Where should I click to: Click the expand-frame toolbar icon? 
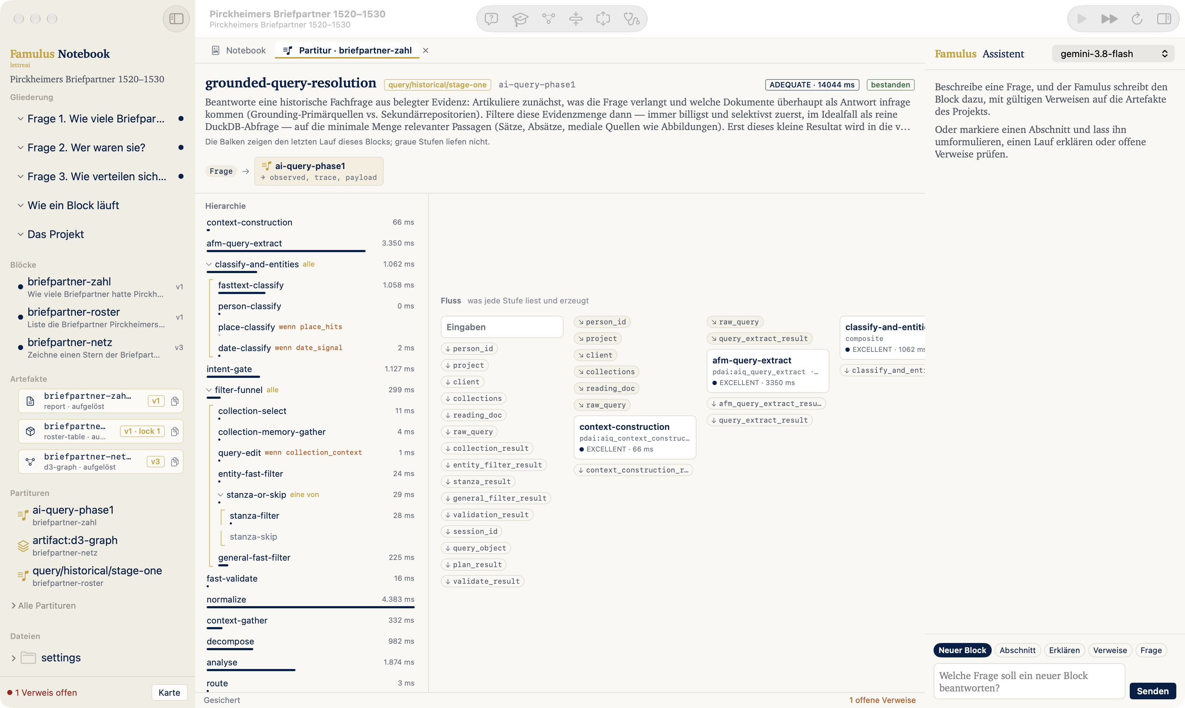[603, 19]
